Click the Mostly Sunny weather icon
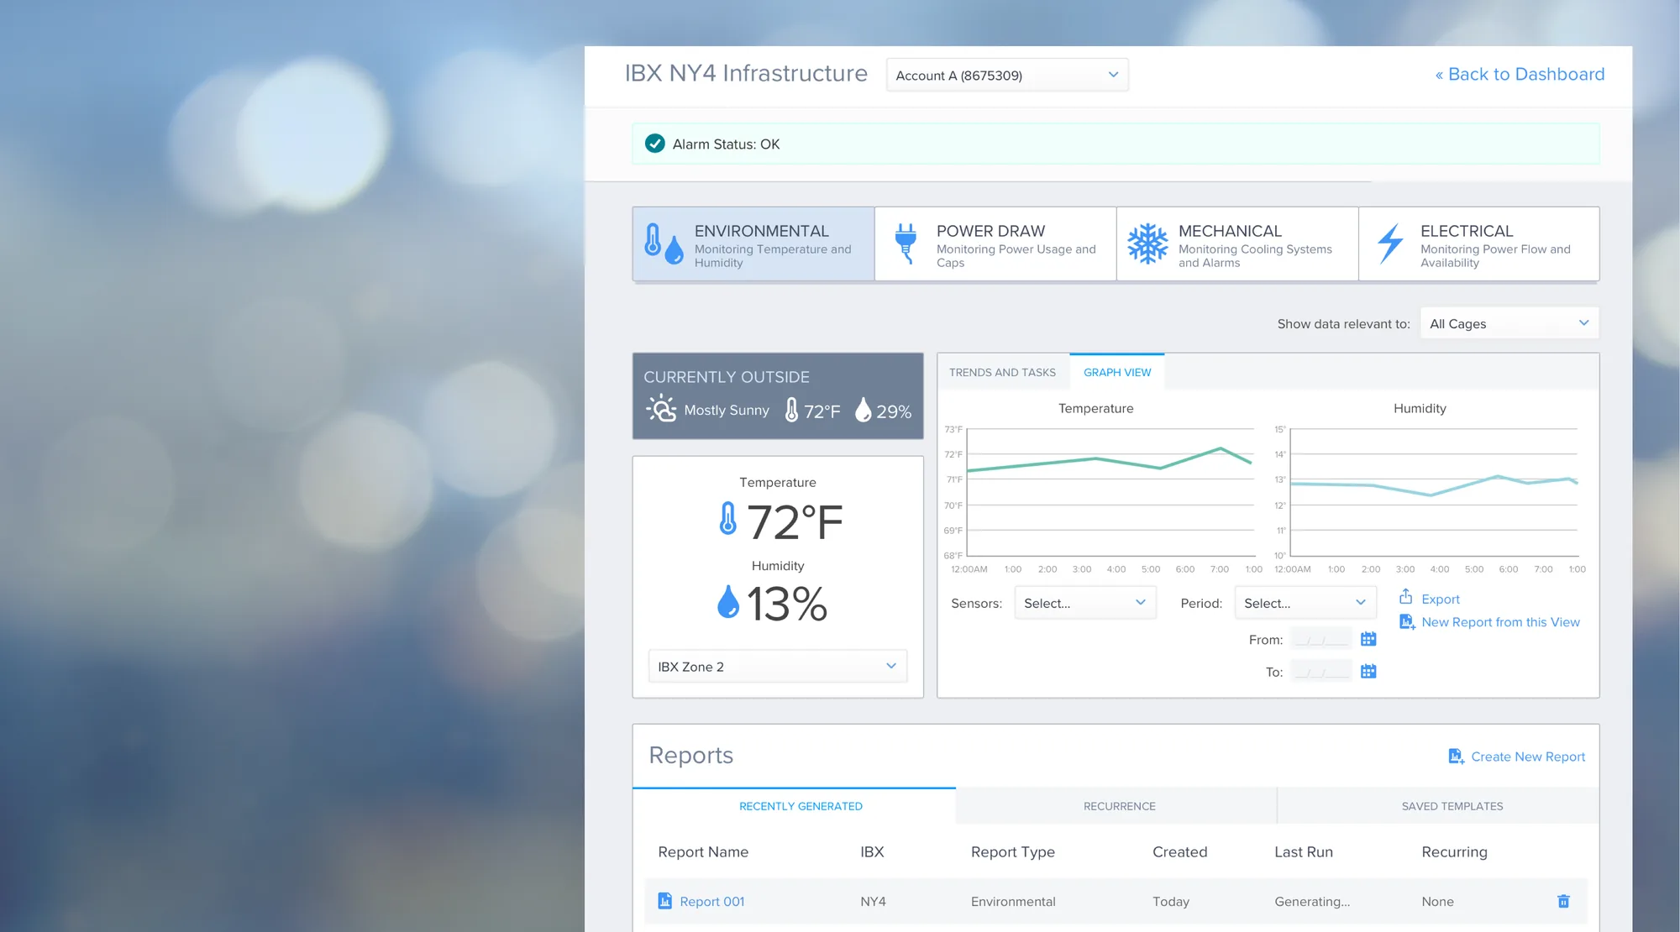1680x932 pixels. [661, 409]
